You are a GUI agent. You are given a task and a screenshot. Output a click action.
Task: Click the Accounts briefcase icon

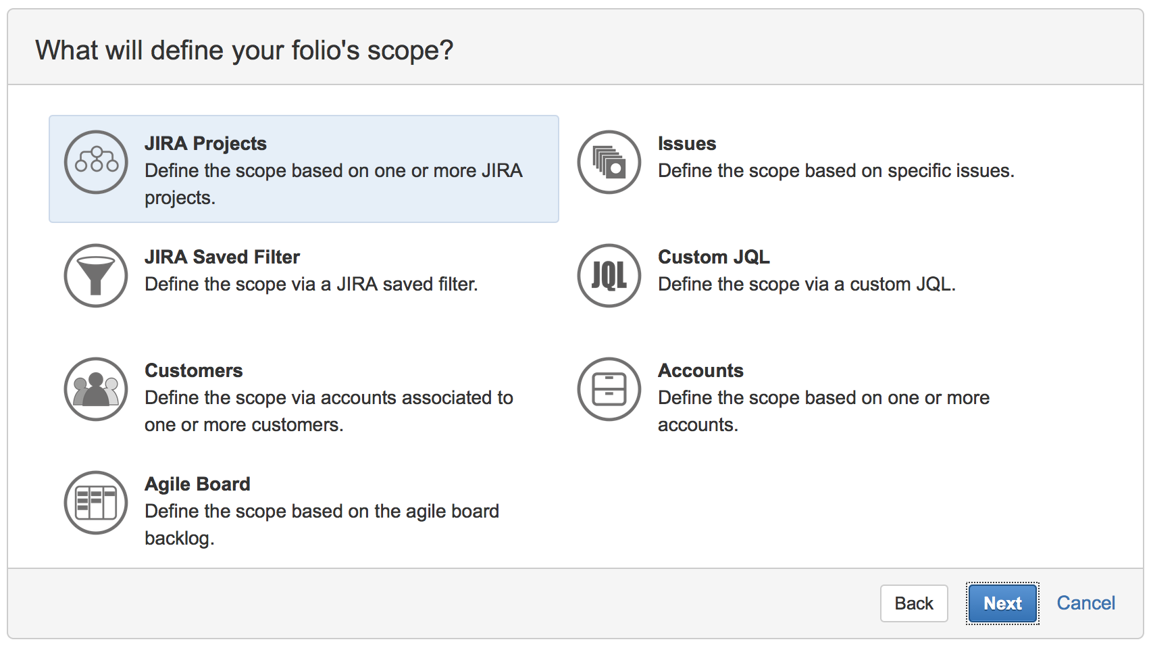pos(608,389)
